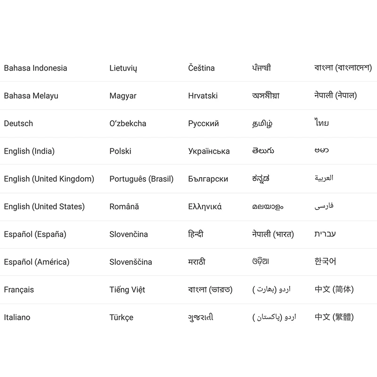Choose Deutsch from the language list
This screenshot has width=377, height=377.
[x=18, y=123]
